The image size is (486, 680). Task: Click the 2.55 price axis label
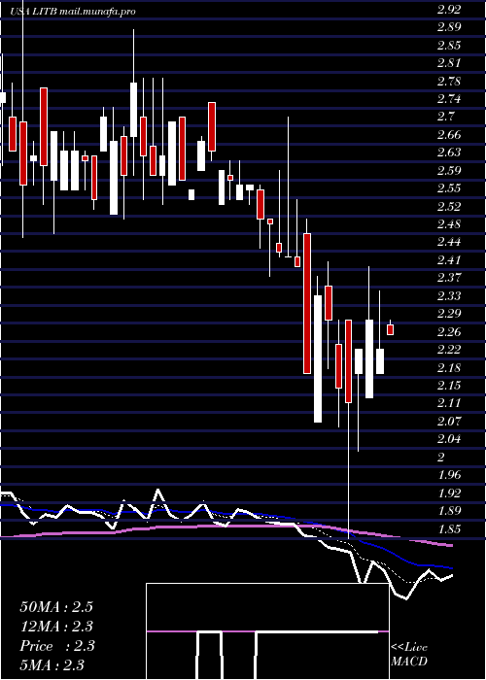[x=449, y=188]
